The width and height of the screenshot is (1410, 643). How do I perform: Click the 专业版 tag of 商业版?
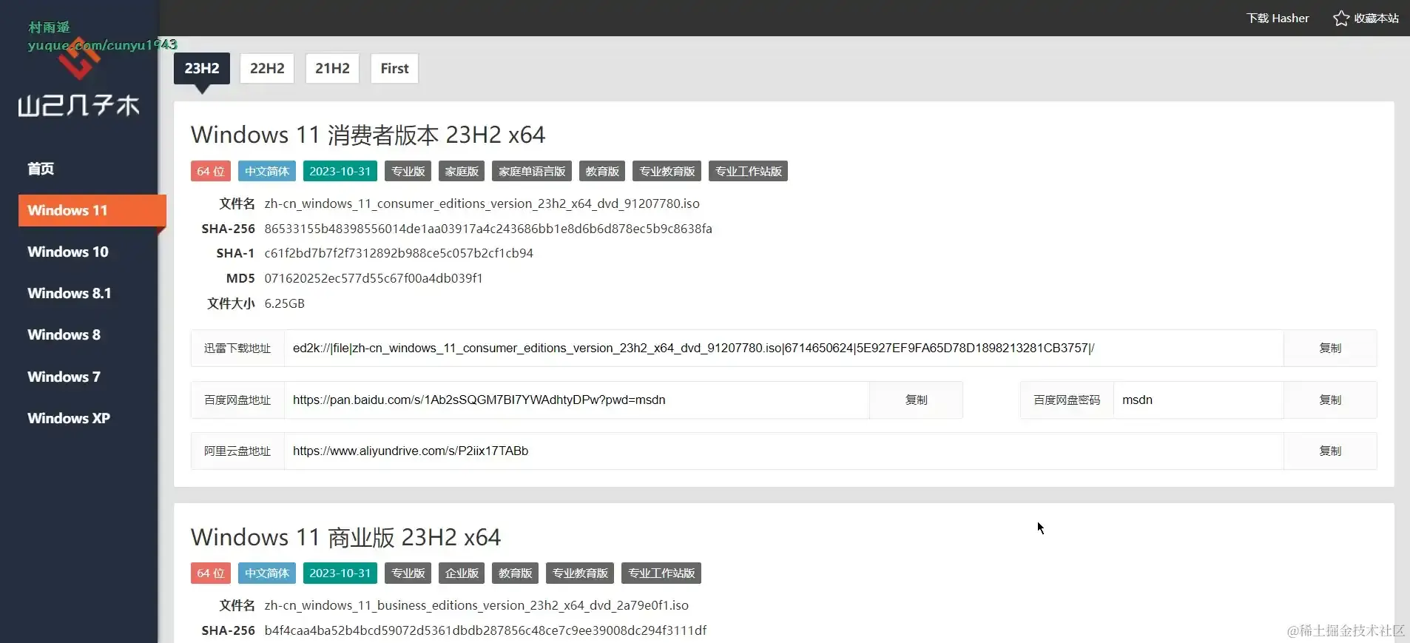point(408,573)
